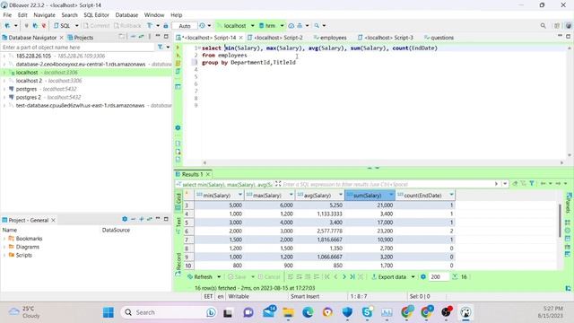The width and height of the screenshot is (574, 323).
Task: Click the toolbar search magnifier on far right
Action: (x=544, y=26)
